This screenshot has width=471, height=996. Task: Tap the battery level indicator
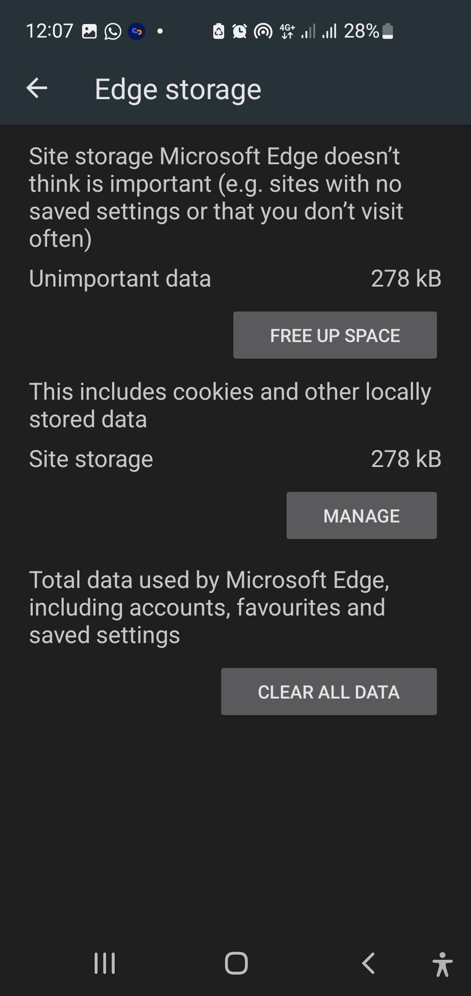(387, 31)
